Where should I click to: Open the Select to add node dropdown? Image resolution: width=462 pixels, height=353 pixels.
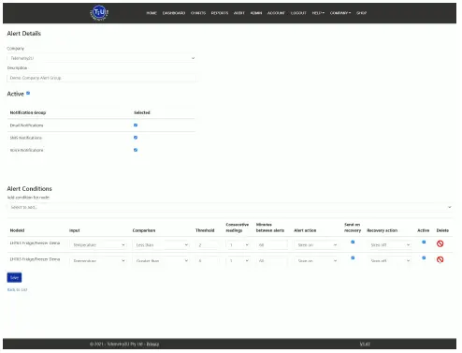coord(231,208)
